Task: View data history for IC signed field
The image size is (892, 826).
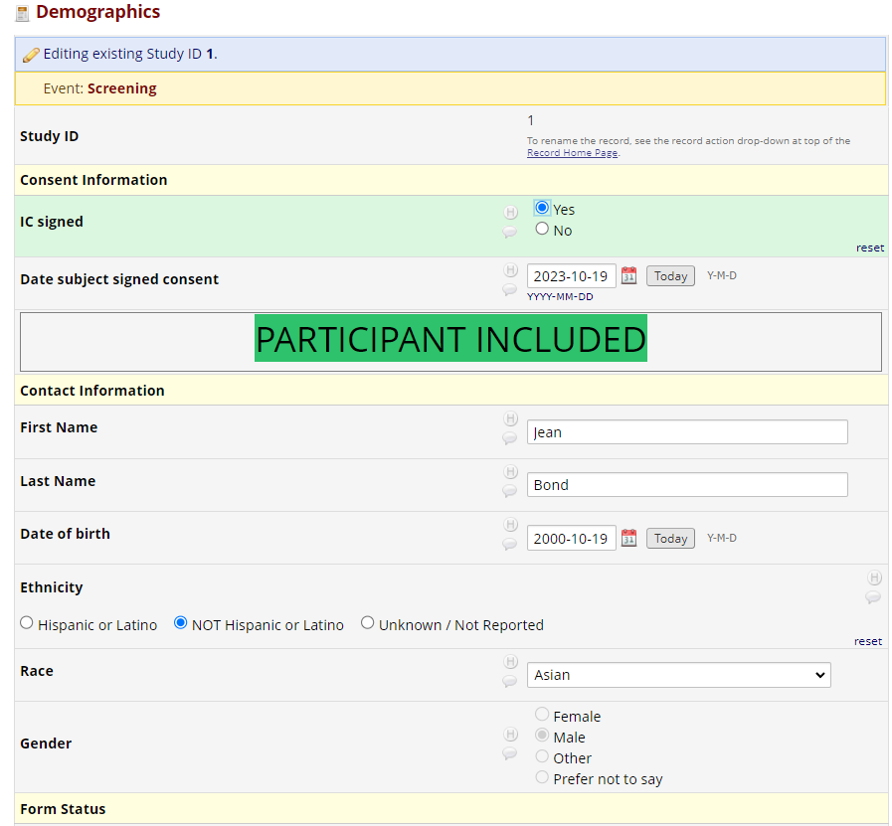Action: (x=510, y=211)
